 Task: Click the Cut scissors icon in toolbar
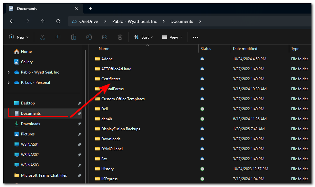pyautogui.click(x=43, y=37)
